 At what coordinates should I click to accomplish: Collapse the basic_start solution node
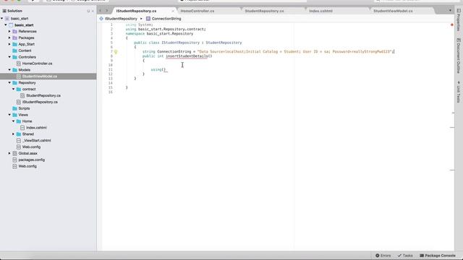coord(2,19)
